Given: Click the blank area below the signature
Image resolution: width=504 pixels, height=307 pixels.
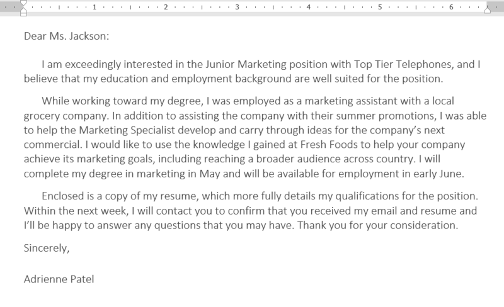Looking at the screenshot, I should [x=252, y=297].
